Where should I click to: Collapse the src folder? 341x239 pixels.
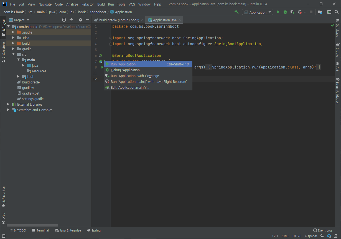pyautogui.click(x=13, y=54)
